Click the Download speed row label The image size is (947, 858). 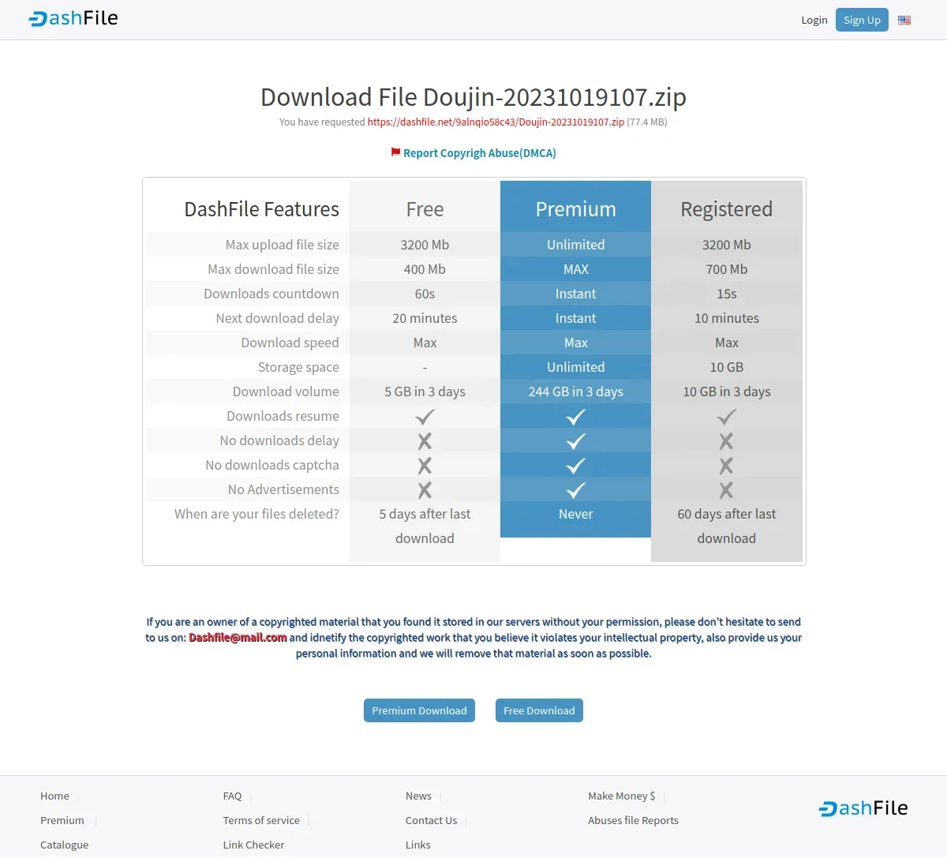(290, 343)
